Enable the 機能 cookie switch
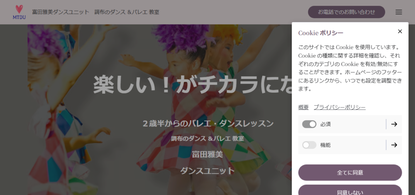Viewport: 415px width, 195px height. coord(309,145)
